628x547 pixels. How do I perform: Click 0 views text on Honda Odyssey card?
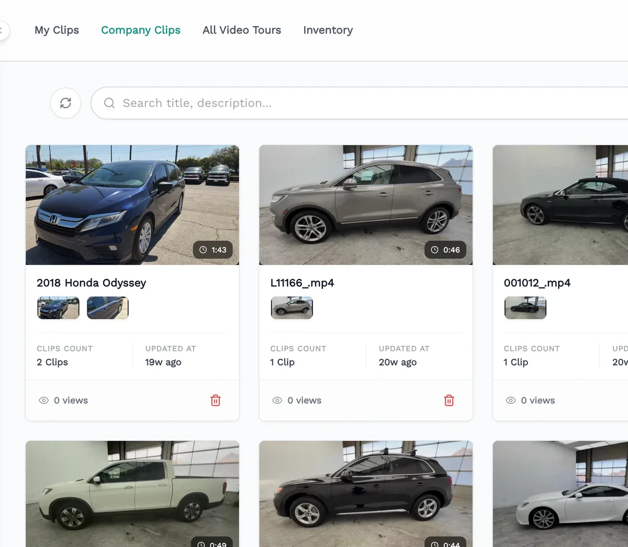pyautogui.click(x=71, y=401)
